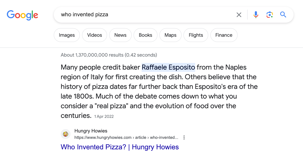This screenshot has height=159, width=303.
Task: Switch to the News filter
Action: click(x=120, y=35)
